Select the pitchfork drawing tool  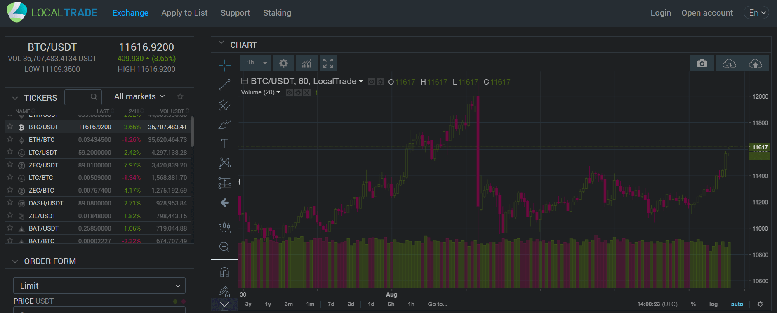224,105
